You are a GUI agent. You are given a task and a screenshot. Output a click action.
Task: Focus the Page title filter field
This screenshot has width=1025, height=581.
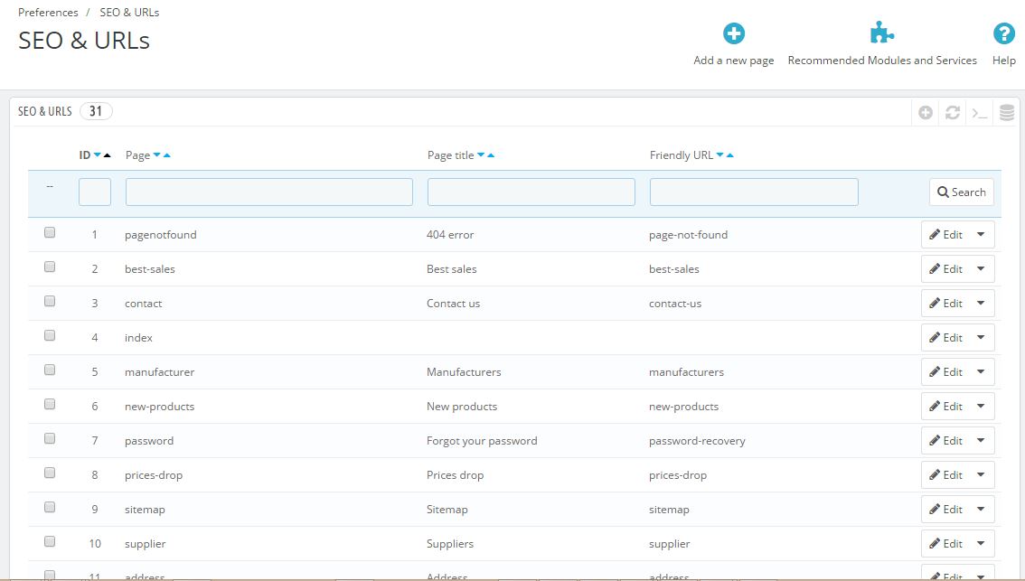tap(531, 192)
